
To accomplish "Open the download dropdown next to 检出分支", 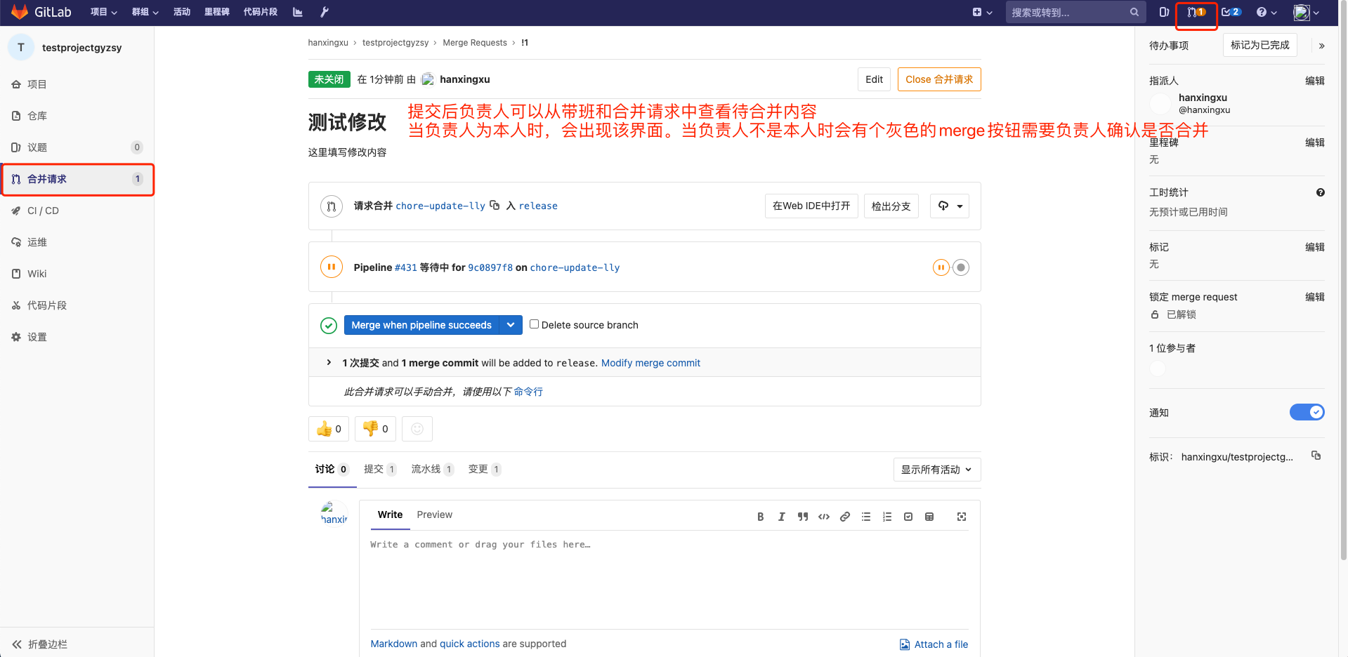I will tap(950, 206).
